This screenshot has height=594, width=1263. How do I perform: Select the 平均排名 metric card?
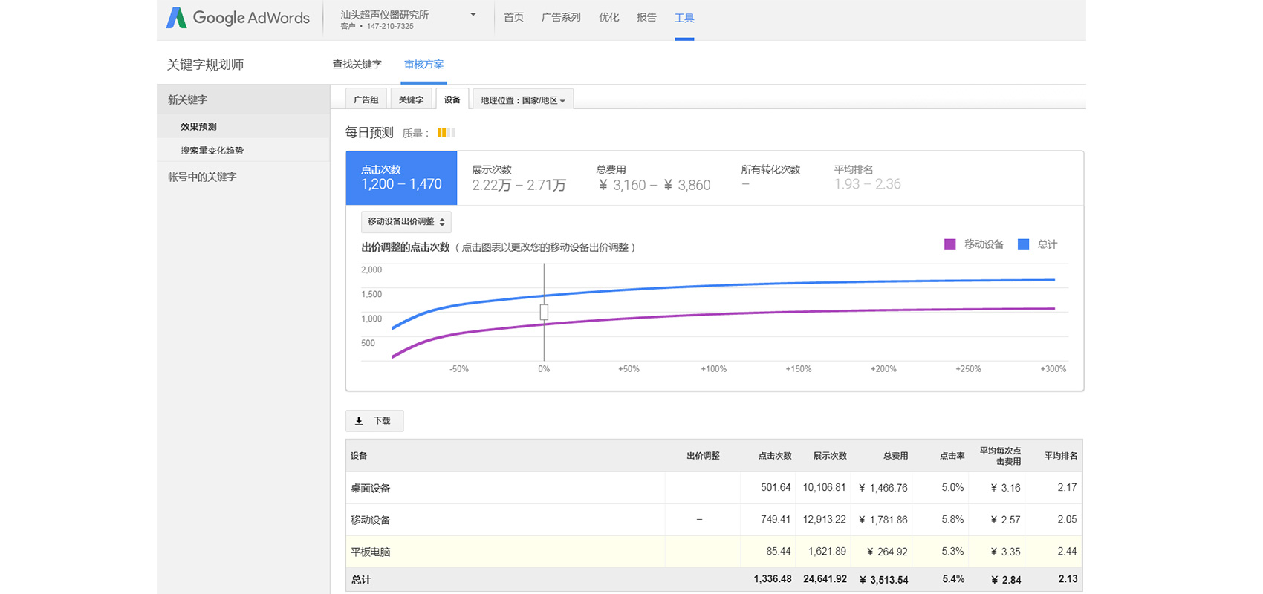[x=868, y=178]
